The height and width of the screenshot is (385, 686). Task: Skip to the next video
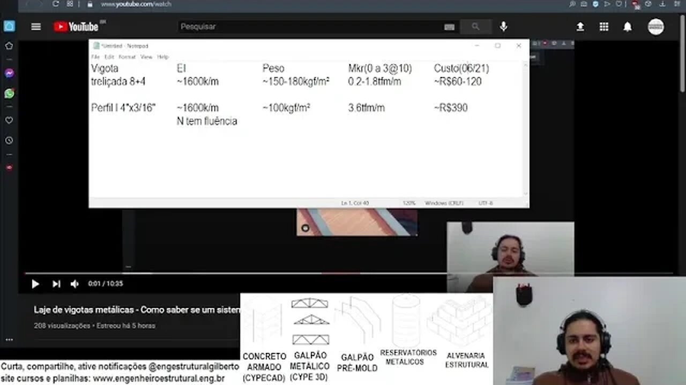[56, 284]
